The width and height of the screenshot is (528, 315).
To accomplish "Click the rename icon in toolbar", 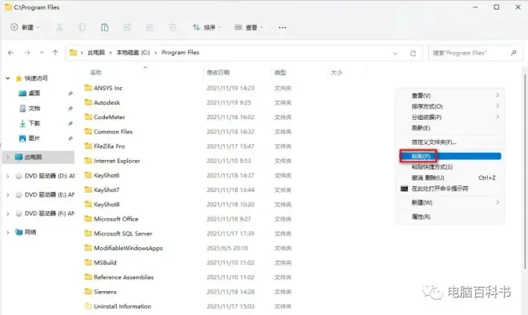I will 127,27.
